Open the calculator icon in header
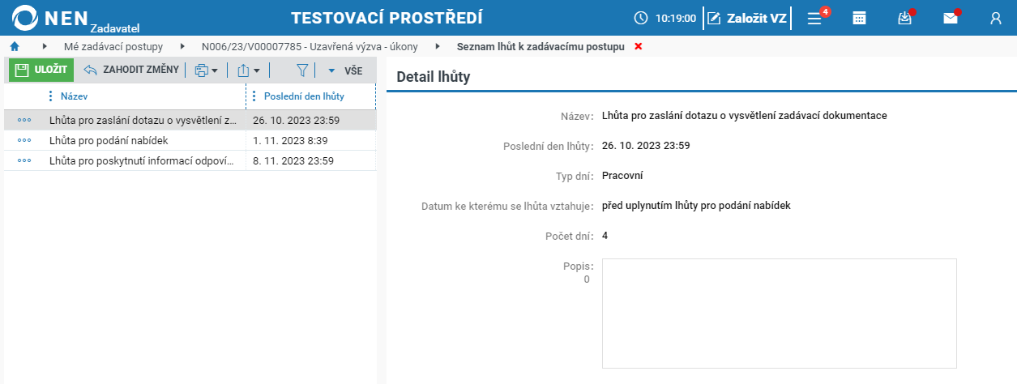Image resolution: width=1017 pixels, height=384 pixels. click(x=860, y=18)
